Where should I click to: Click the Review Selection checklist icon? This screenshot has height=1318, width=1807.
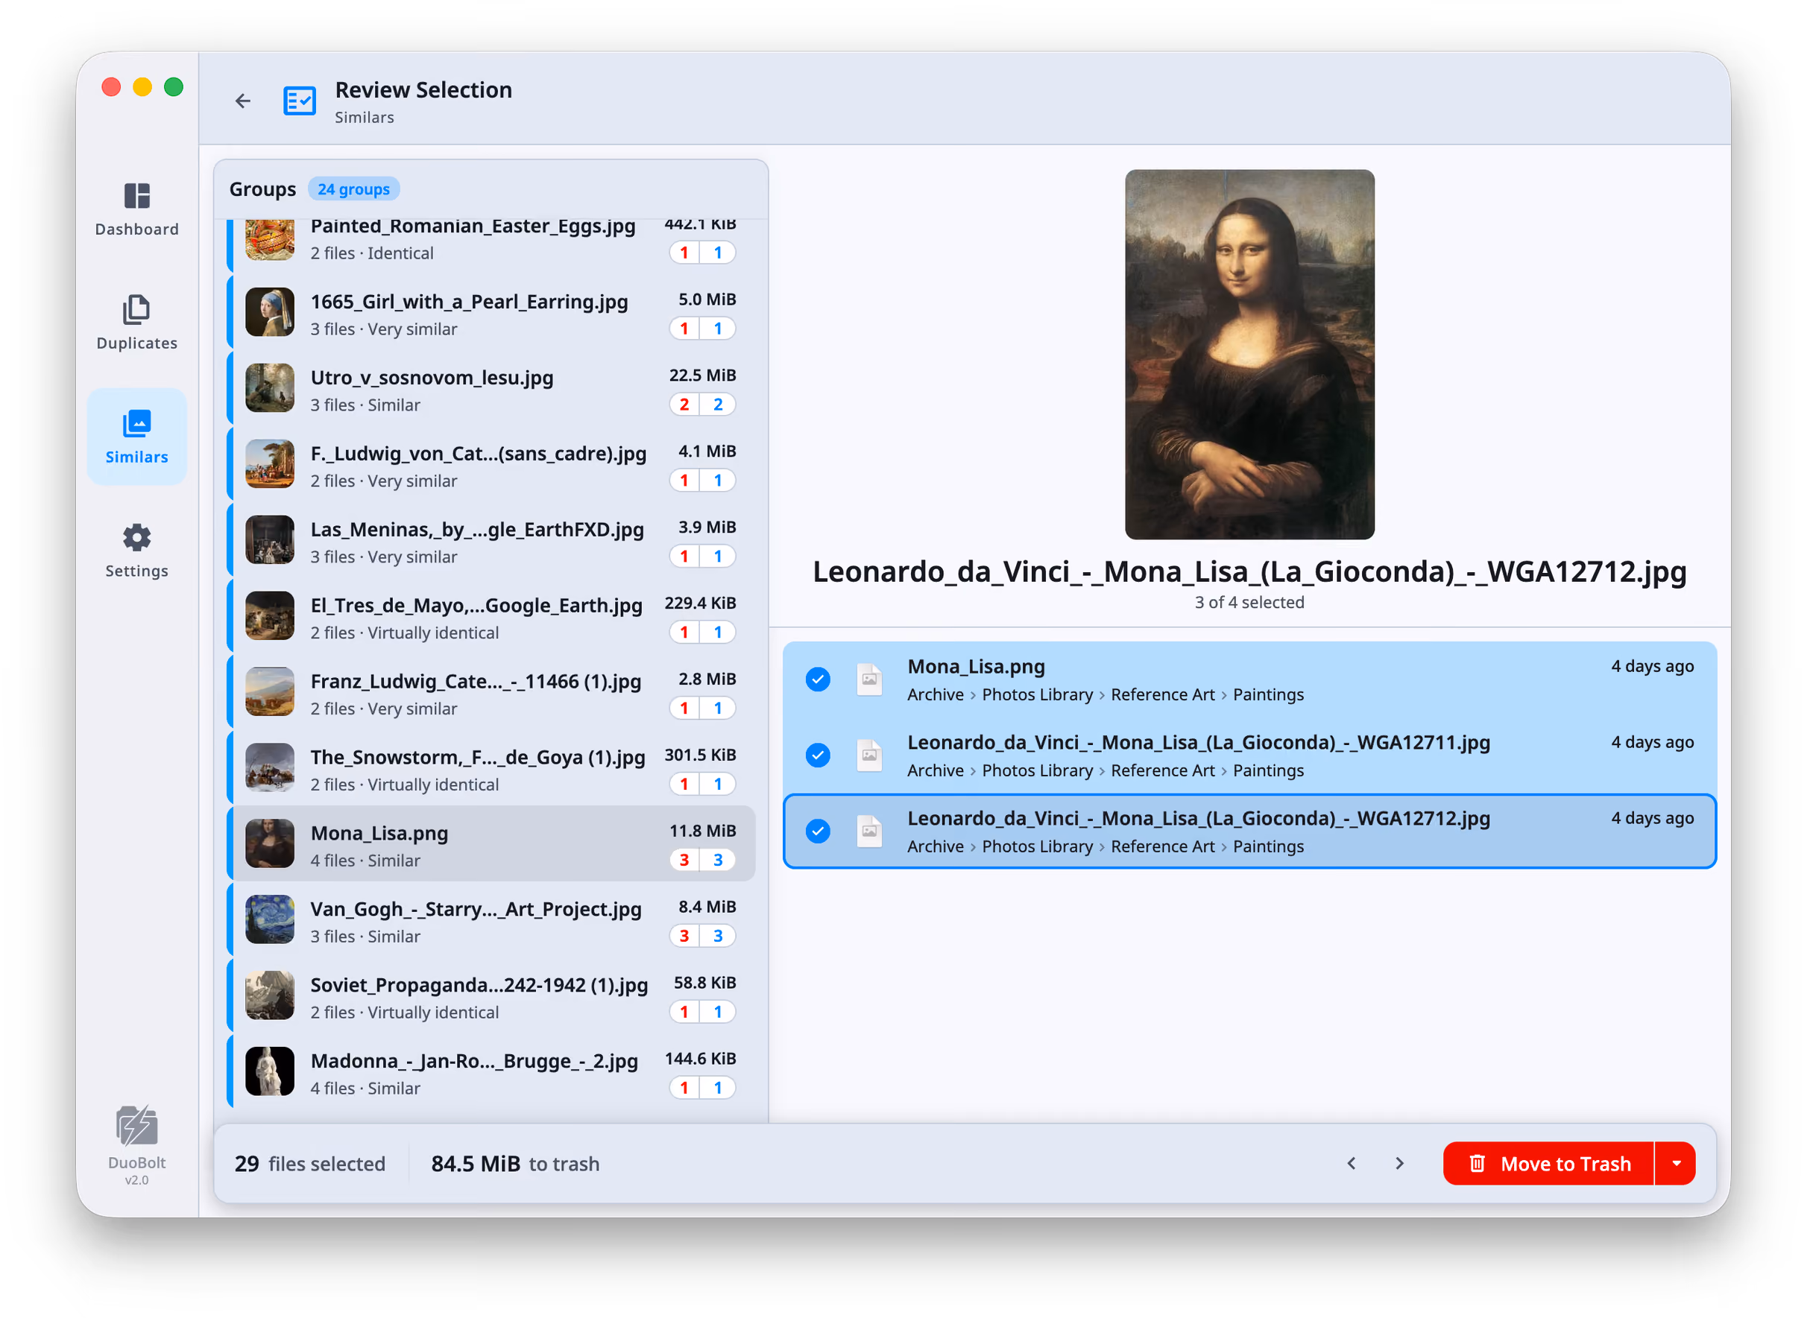[x=300, y=101]
